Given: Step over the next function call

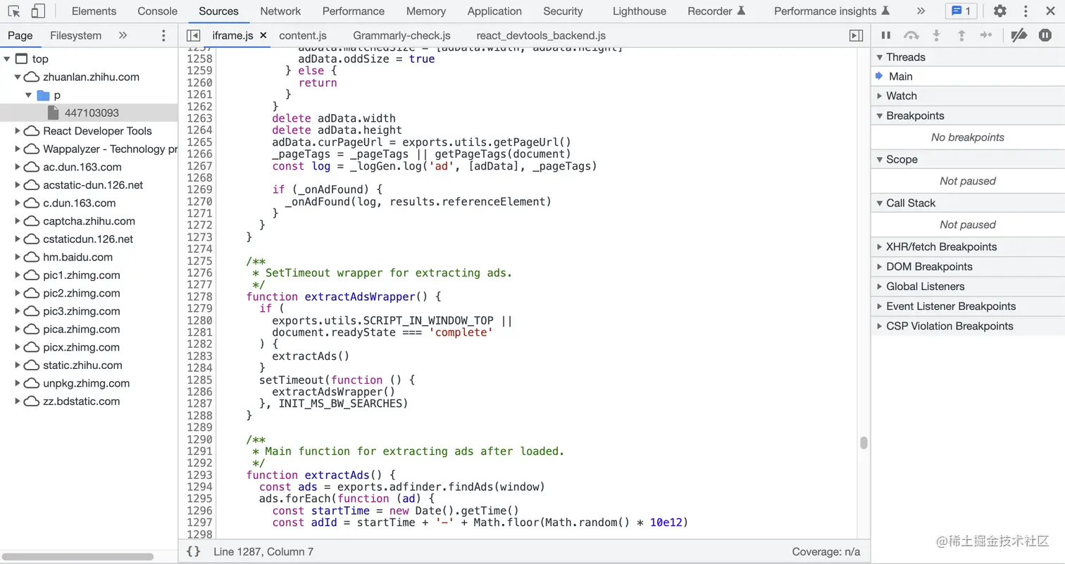Looking at the screenshot, I should pyautogui.click(x=911, y=35).
